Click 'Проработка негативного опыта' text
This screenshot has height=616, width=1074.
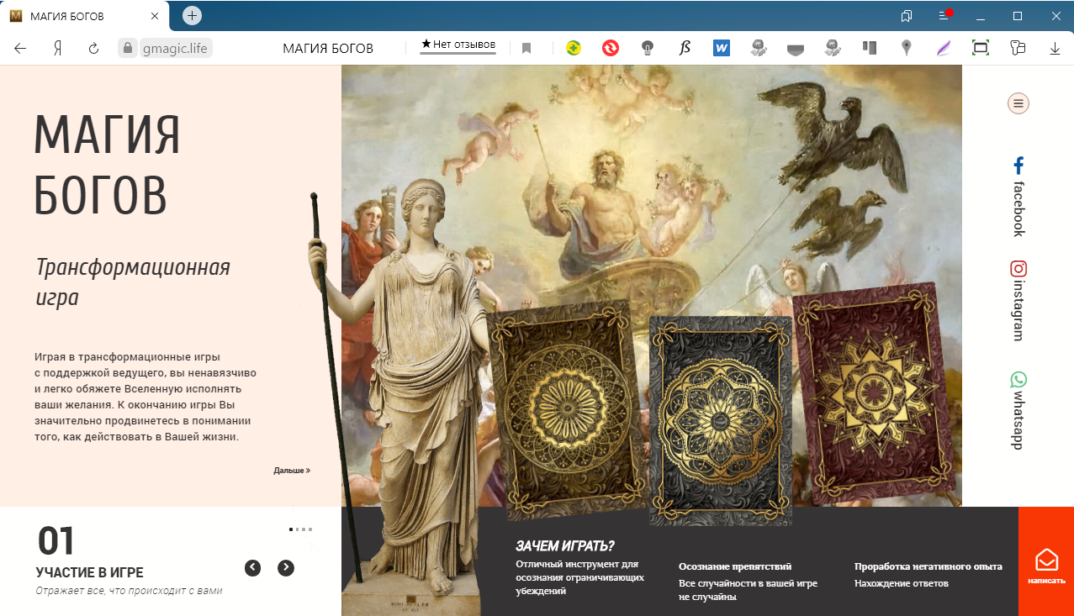(929, 566)
